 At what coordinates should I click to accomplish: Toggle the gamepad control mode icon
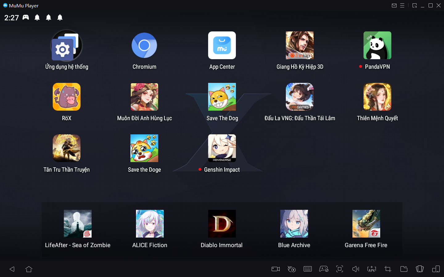(x=323, y=269)
